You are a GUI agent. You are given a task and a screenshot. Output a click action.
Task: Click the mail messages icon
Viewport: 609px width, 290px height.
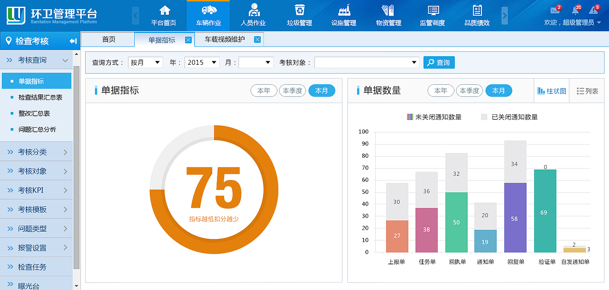[x=555, y=10]
